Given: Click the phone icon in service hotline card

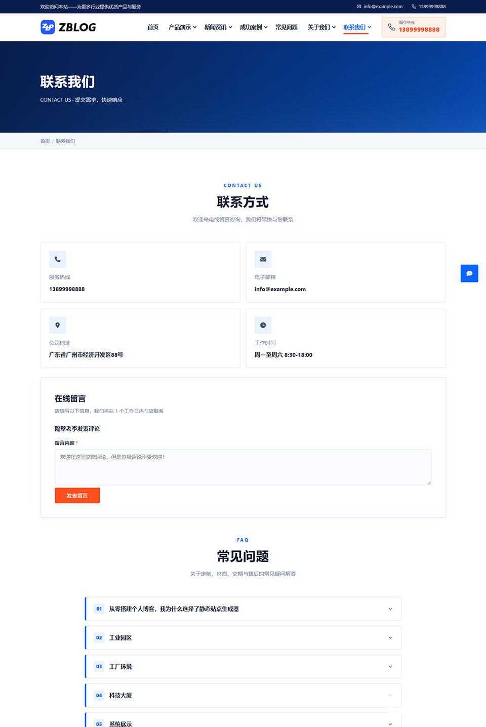Looking at the screenshot, I should click(58, 259).
